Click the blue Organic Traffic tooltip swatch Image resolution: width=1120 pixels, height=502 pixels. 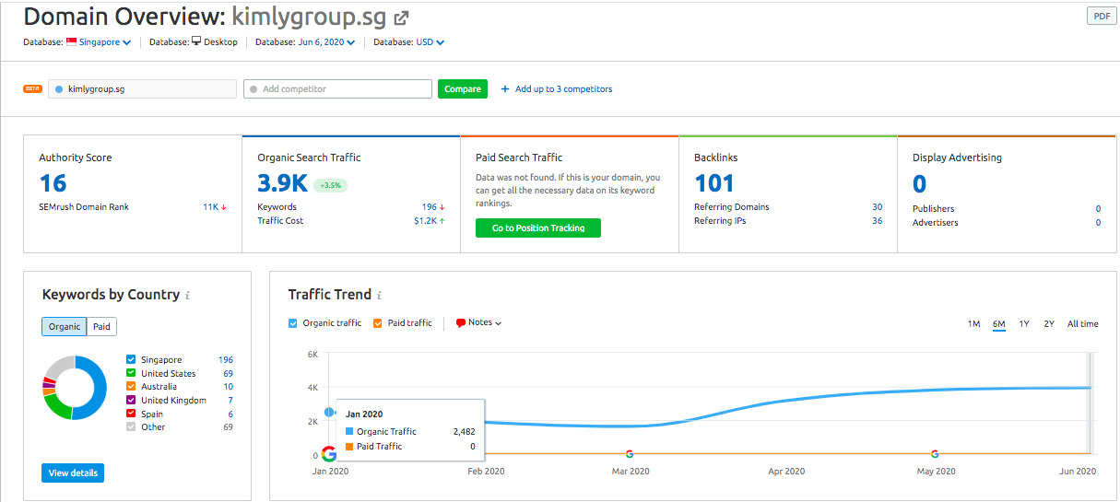349,431
